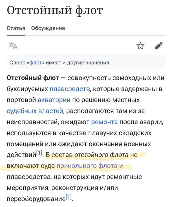The height and width of the screenshot is (207, 172).
Task: Click the highlighted phrase В состав
Action: (x=59, y=155)
